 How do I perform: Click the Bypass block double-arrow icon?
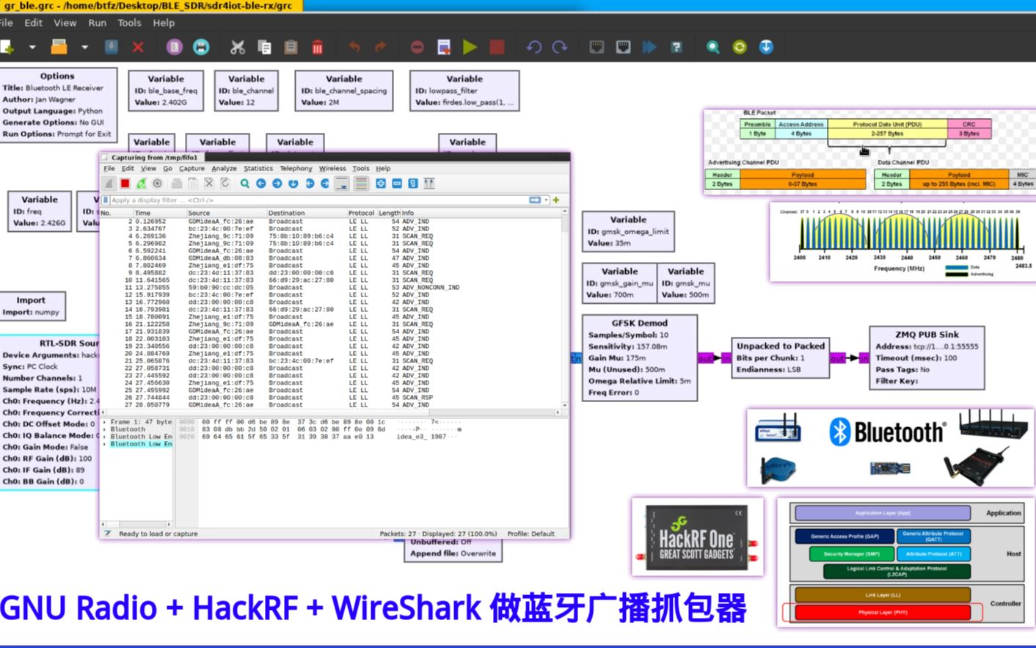point(649,47)
